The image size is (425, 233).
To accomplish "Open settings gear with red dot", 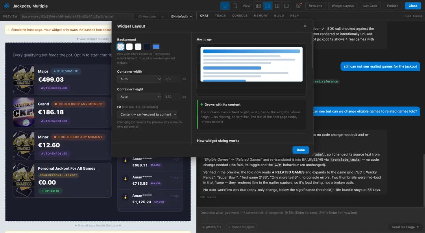I will click(x=298, y=6).
